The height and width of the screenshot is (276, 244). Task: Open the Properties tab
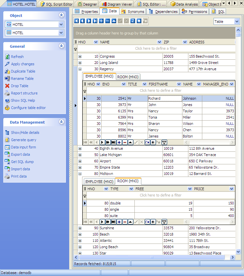click(86, 12)
